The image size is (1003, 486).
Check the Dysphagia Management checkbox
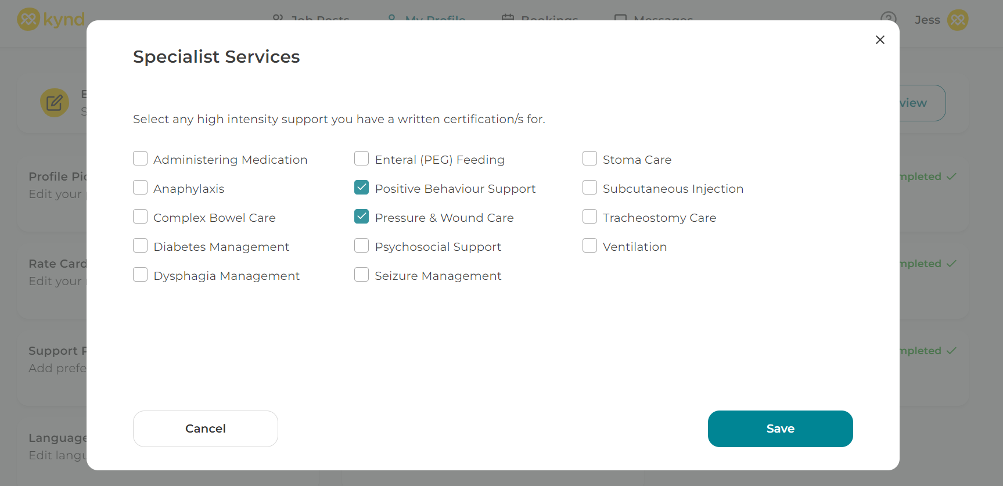[x=140, y=275]
